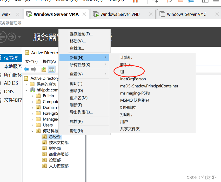The height and width of the screenshot is (182, 221).
Task: Select 联系人 in New submenu
Action: pyautogui.click(x=126, y=65)
